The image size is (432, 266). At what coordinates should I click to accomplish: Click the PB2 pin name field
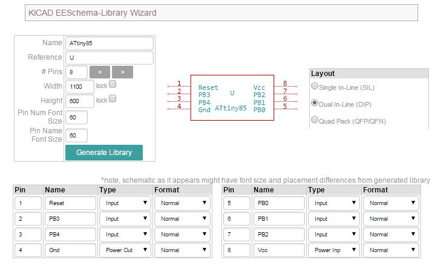[x=279, y=235]
